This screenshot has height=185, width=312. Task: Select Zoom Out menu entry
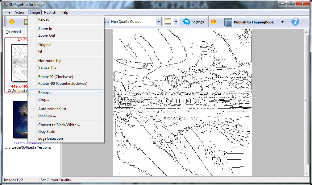tap(66, 35)
